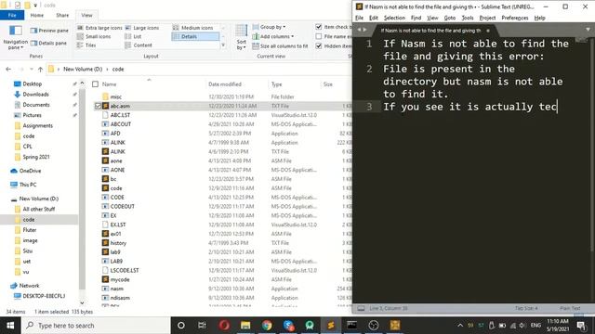
Task: Open the Action Center notification icon
Action: point(581,326)
